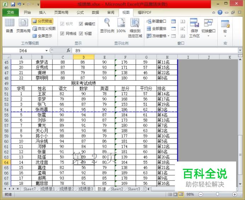The width and height of the screenshot is (245, 200).
Task: Click the Hide window icon
Action: [x=173, y=29]
